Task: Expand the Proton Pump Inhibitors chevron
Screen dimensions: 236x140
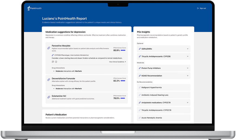Action: [x=188, y=68]
